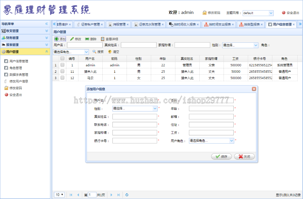This screenshot has width=303, height=199.
Task: Click the 保存 button in the dialog
Action: [221, 156]
